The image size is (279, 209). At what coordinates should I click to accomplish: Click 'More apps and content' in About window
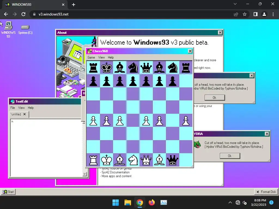coord(116,176)
